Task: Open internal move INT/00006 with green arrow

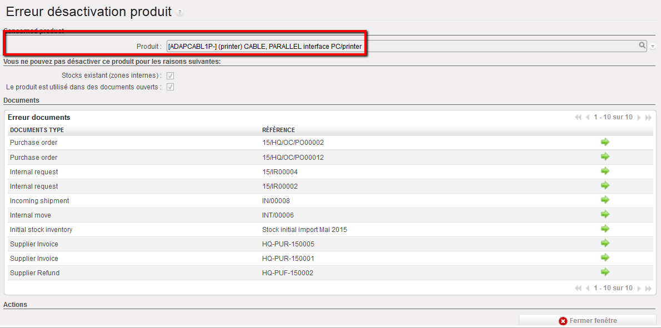Action: [x=605, y=215]
